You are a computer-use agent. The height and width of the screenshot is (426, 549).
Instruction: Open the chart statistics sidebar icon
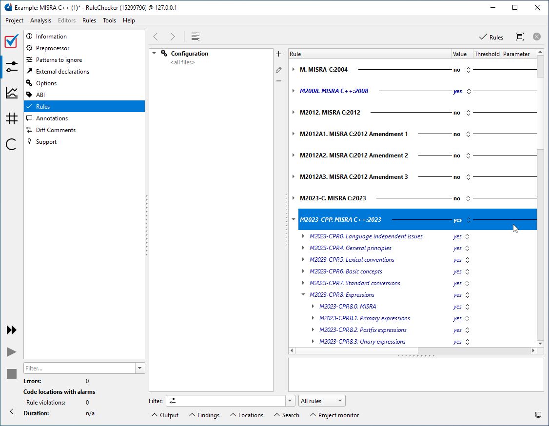(12, 93)
